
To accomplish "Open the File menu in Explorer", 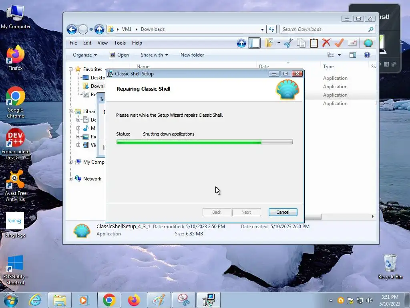I will click(x=73, y=43).
